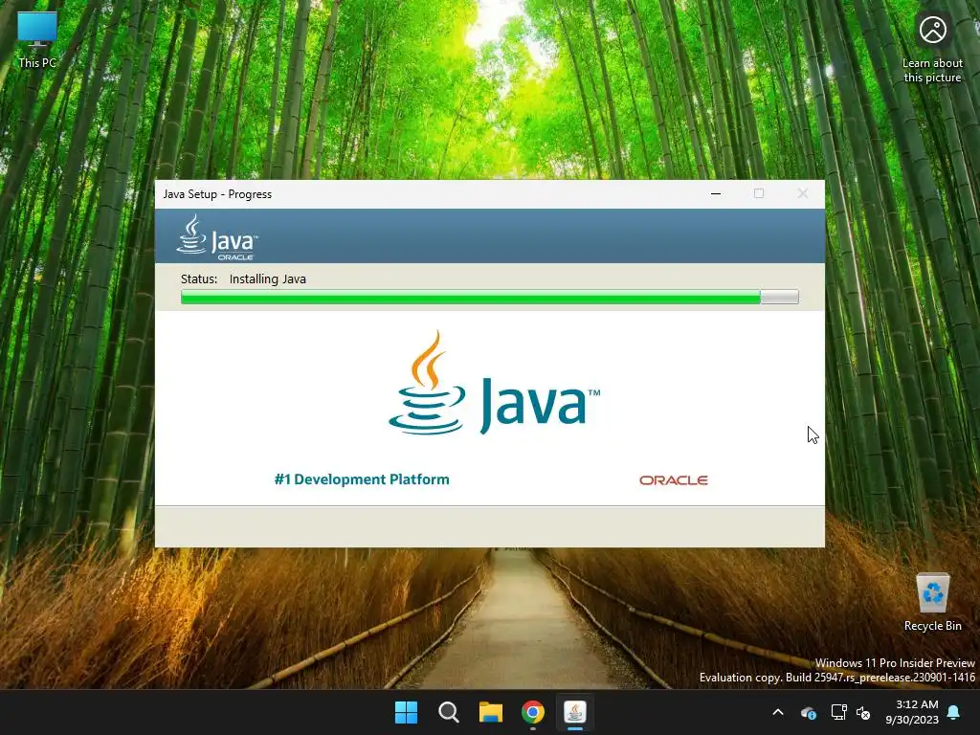Click the red ORACLE logo
This screenshot has height=735, width=980.
pyautogui.click(x=674, y=480)
